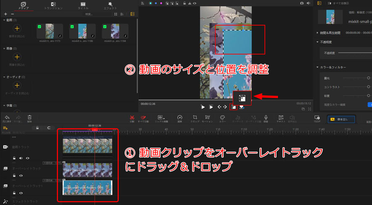The image size is (372, 205).
Task: Click the detach preview window icon
Action: click(303, 109)
